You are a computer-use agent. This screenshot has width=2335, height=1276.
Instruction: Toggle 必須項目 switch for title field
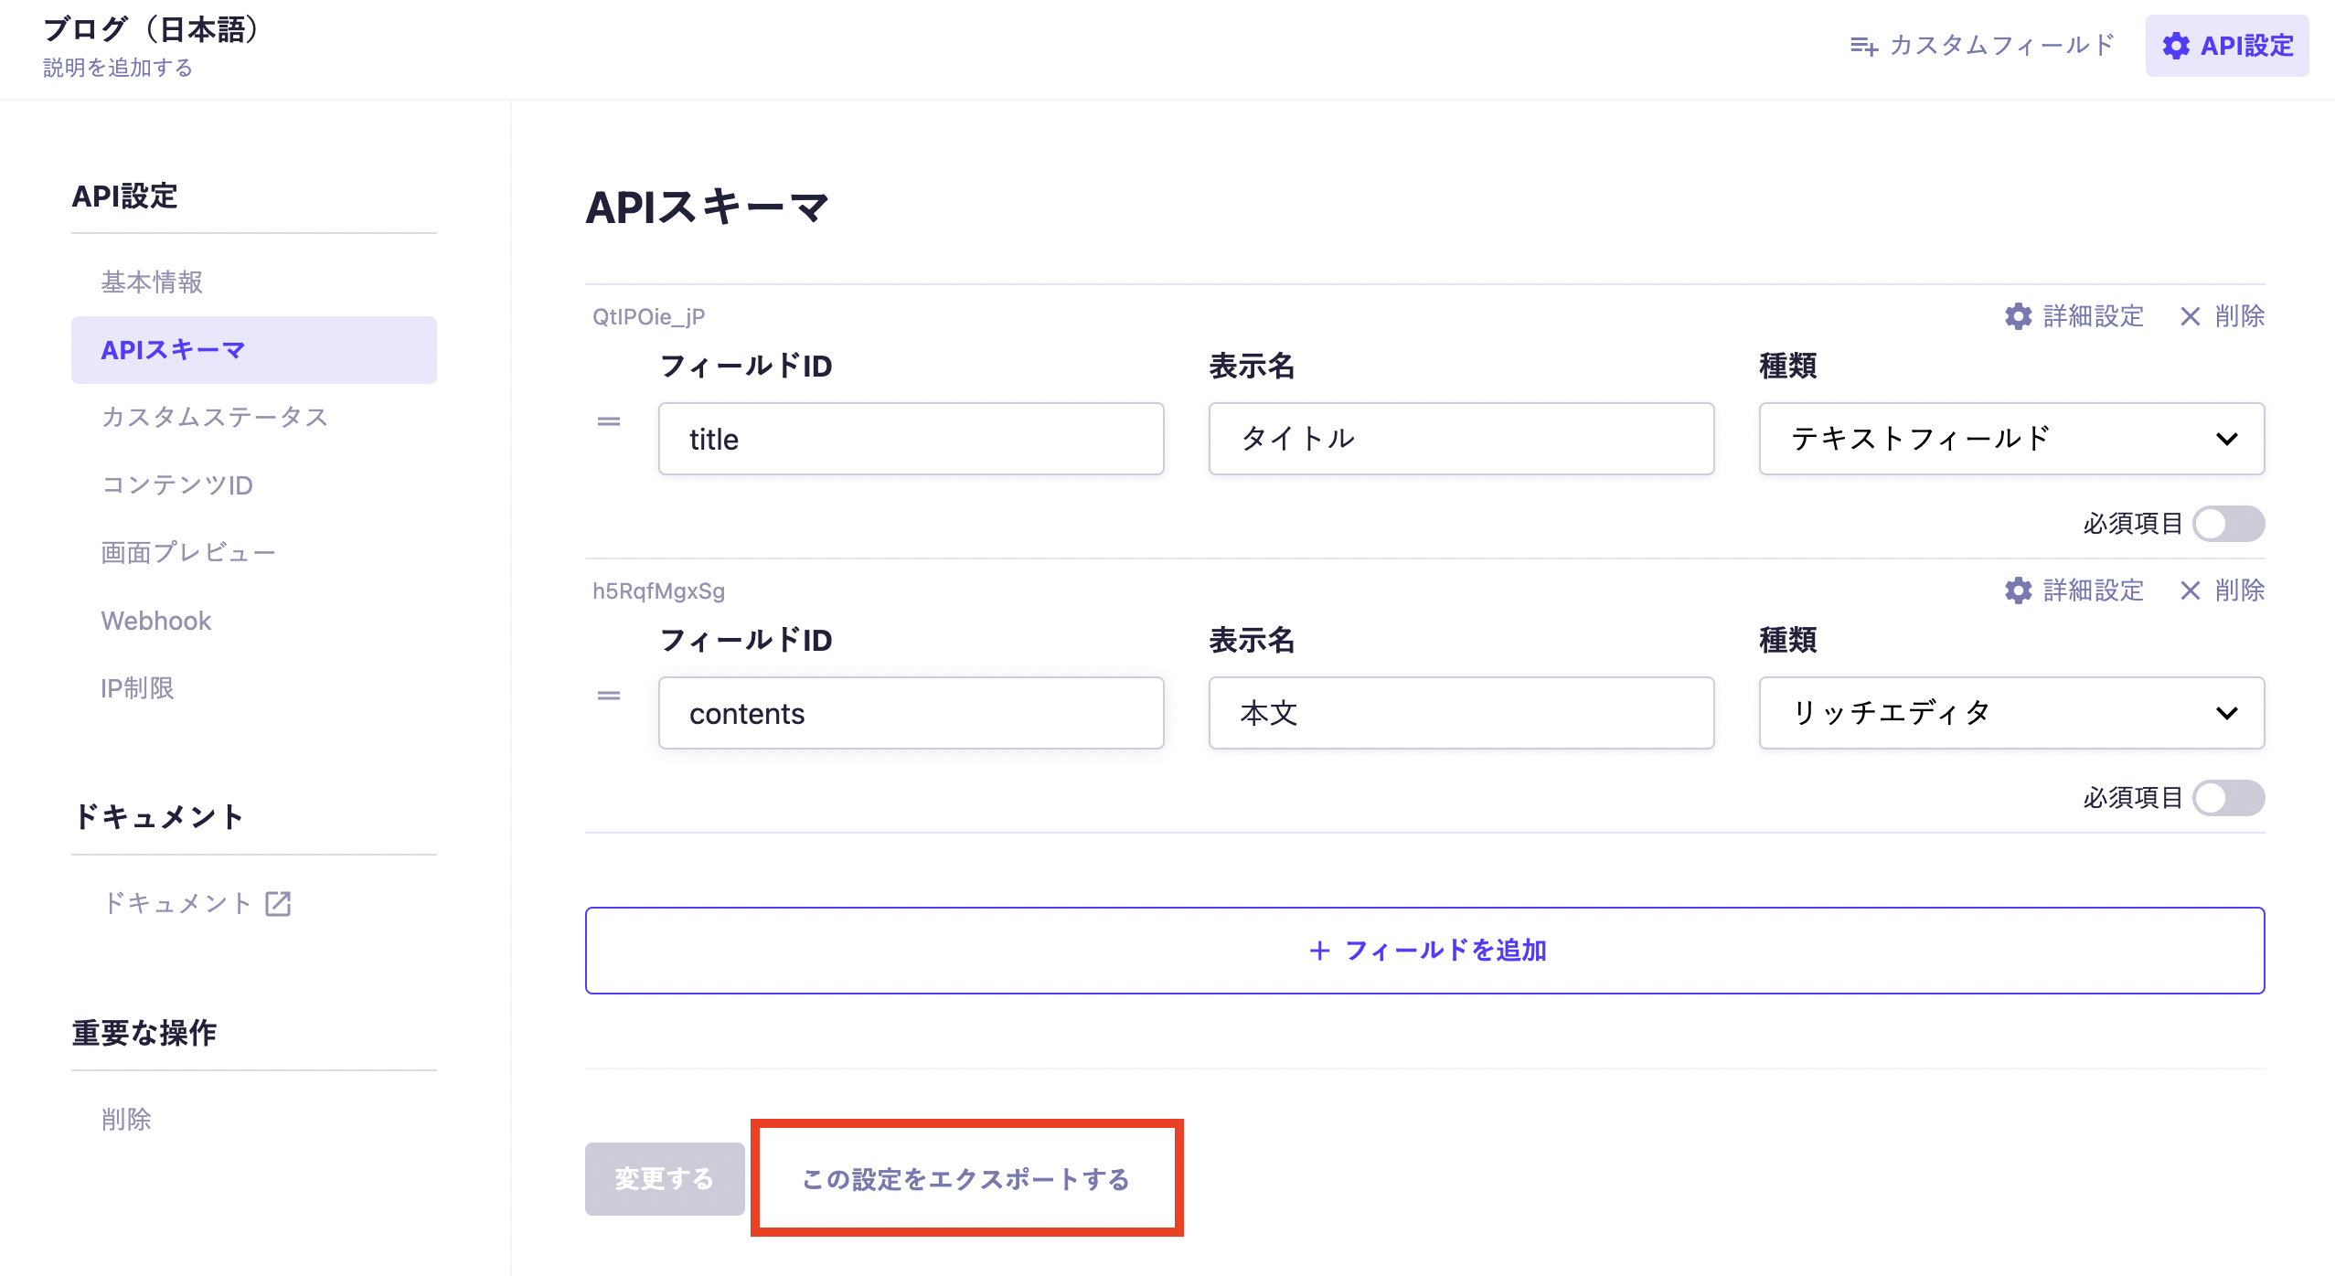(2228, 524)
